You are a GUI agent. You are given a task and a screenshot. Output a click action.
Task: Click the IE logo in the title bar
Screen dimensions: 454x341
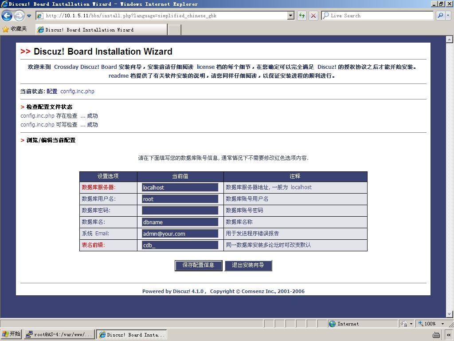[4, 4]
